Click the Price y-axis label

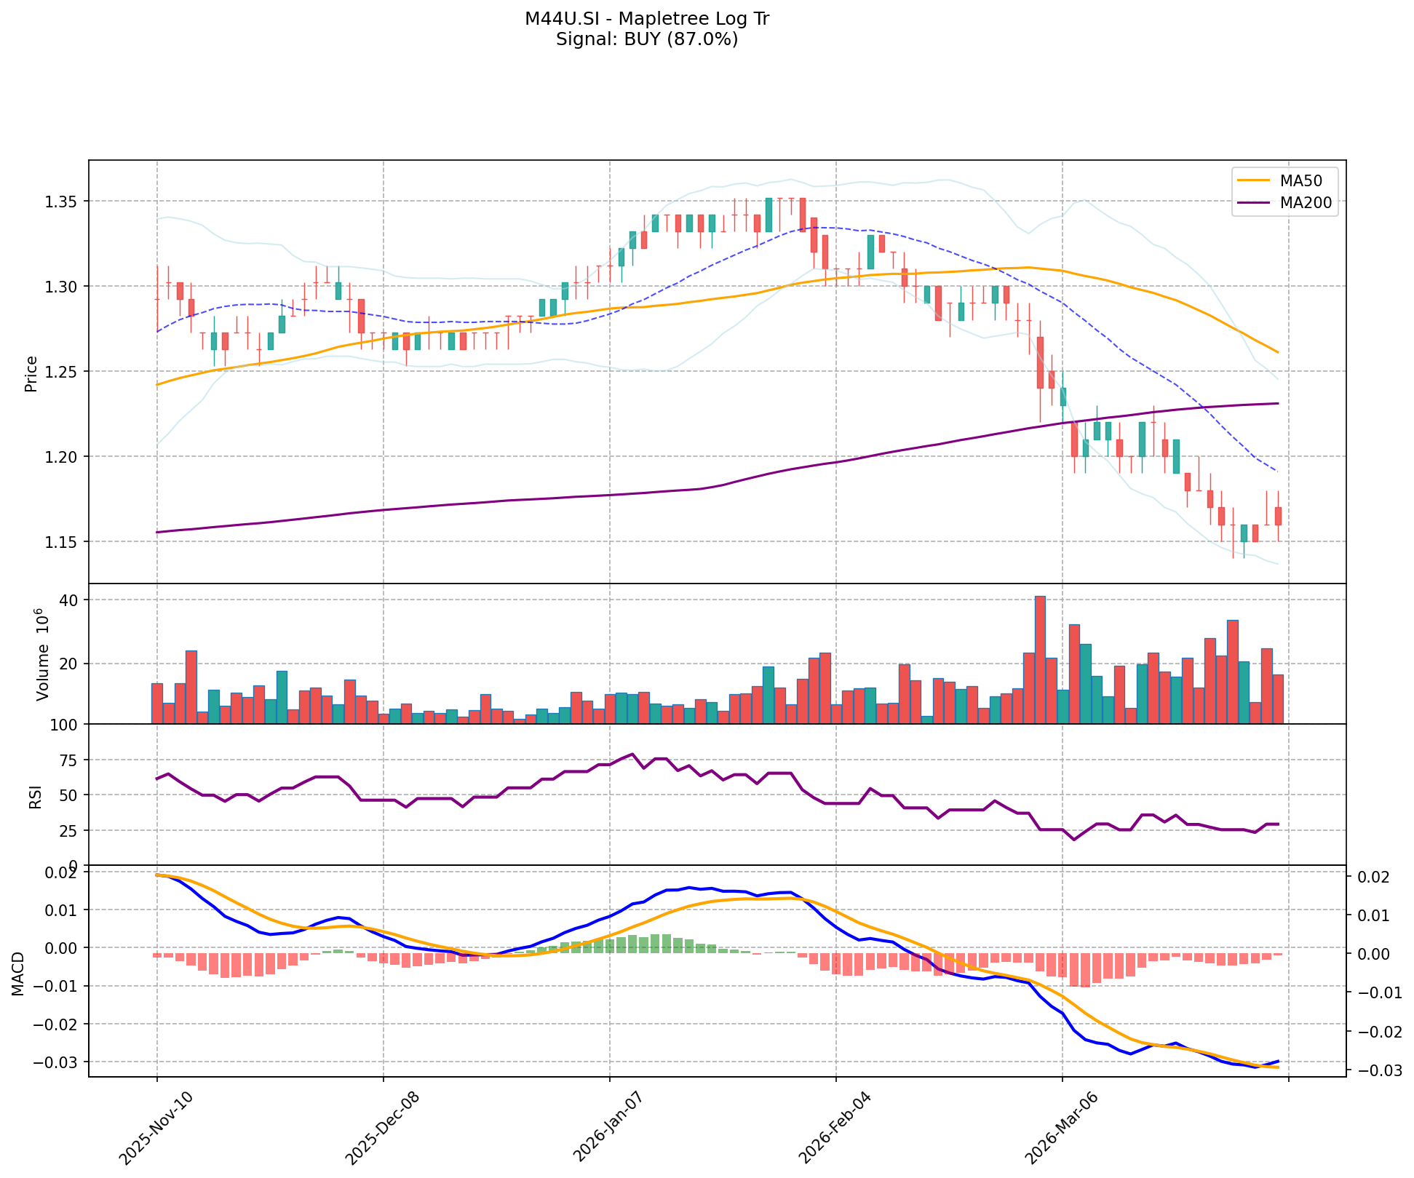(x=31, y=373)
